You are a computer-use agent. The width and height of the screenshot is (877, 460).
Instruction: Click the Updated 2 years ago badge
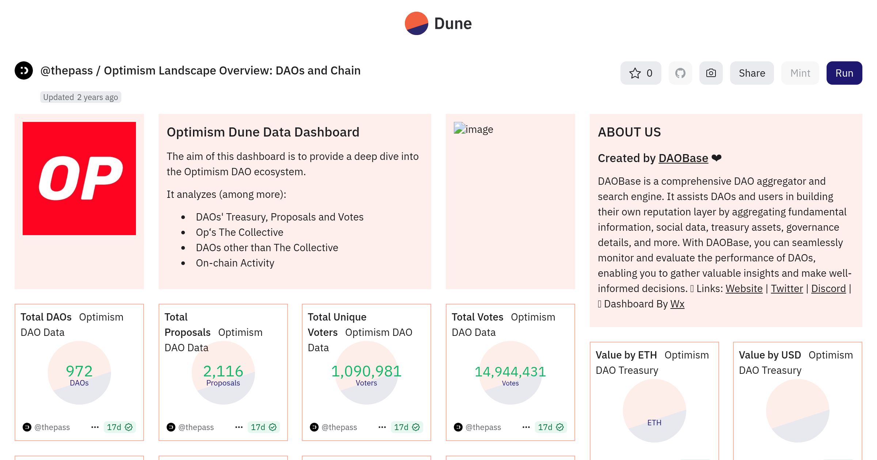click(x=81, y=97)
